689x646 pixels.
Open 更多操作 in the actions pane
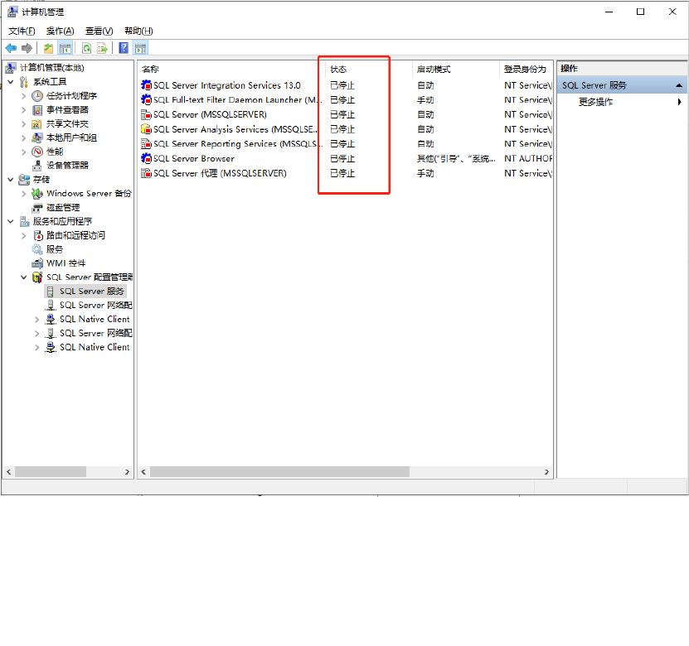(595, 102)
